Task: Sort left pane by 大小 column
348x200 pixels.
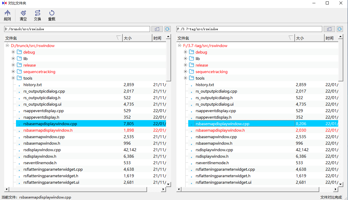Action: coord(137,38)
